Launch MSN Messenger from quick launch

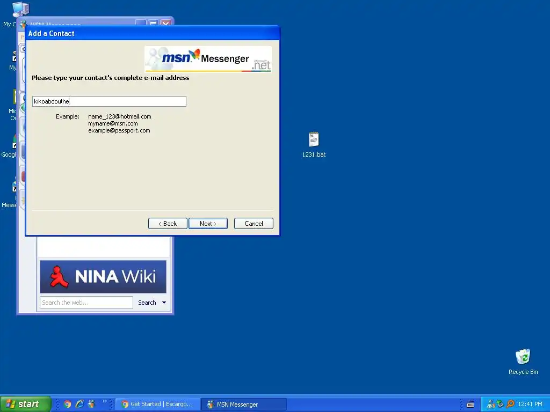pyautogui.click(x=91, y=404)
